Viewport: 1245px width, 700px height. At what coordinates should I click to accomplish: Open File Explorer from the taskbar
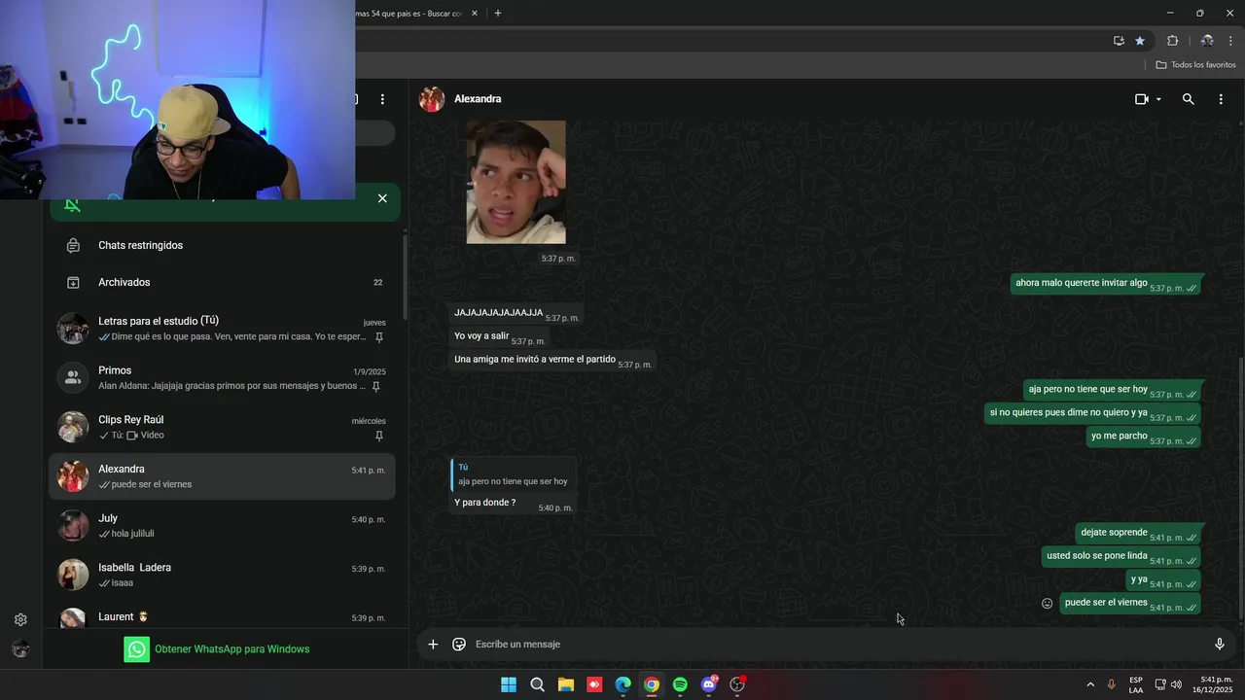click(x=566, y=684)
